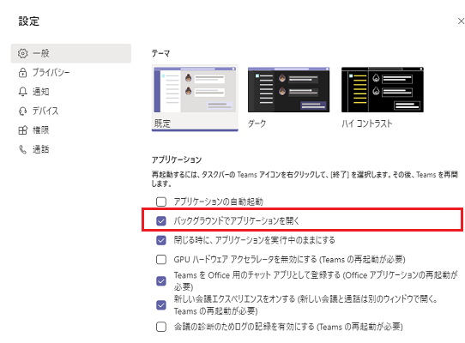Open the 一般 settings tab

pyautogui.click(x=71, y=53)
